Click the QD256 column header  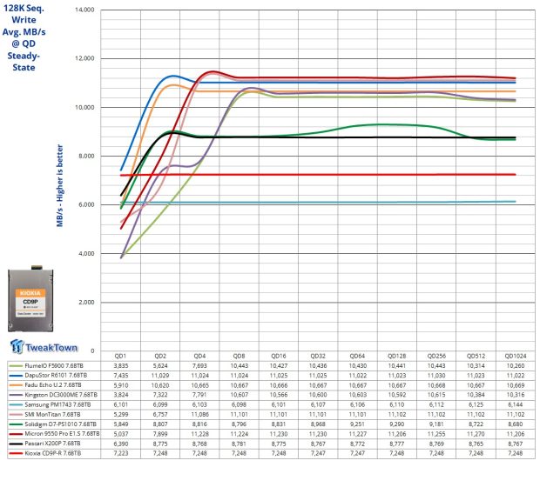pos(436,356)
